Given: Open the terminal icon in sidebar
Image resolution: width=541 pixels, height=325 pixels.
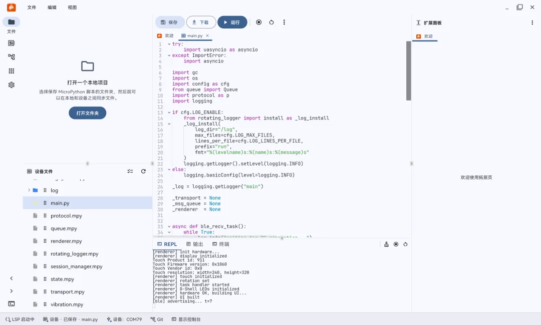Looking at the screenshot, I should point(12,303).
